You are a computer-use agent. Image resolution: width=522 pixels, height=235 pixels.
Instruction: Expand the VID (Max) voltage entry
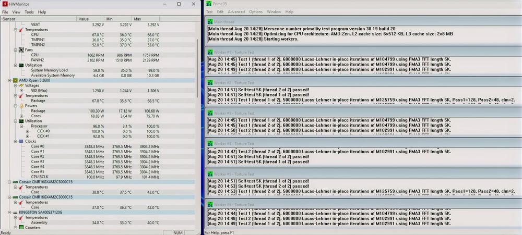pos(21,91)
